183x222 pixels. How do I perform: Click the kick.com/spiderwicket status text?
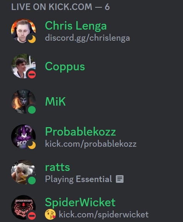(104, 214)
